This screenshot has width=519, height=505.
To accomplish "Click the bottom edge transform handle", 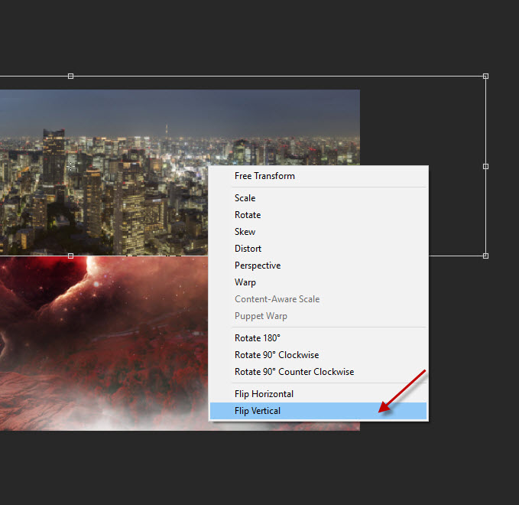I will click(71, 256).
